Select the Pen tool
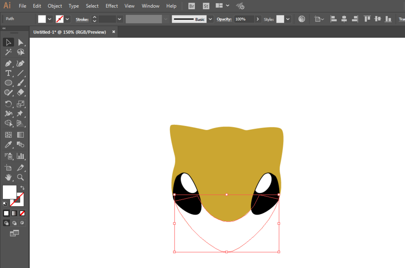The width and height of the screenshot is (405, 268). (x=8, y=63)
